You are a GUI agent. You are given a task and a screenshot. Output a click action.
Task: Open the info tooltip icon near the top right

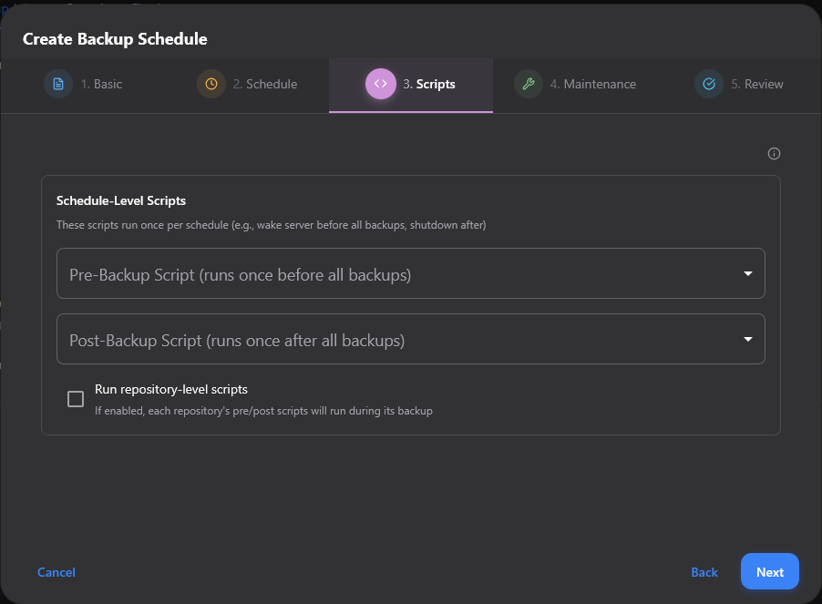coord(774,153)
